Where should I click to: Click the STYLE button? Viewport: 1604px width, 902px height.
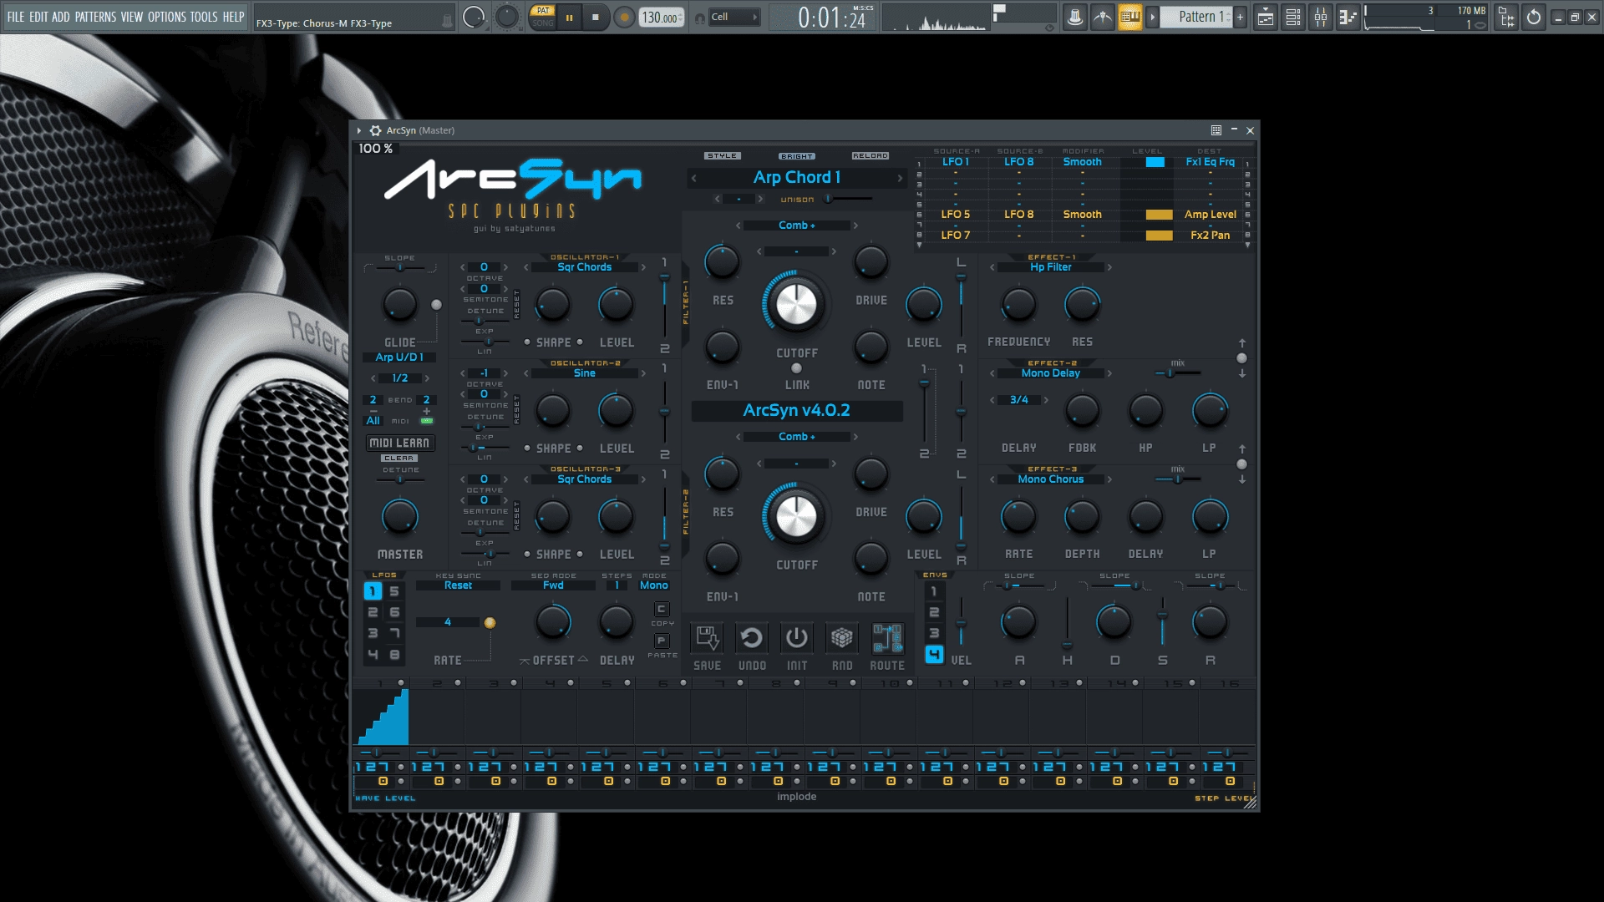pyautogui.click(x=723, y=156)
